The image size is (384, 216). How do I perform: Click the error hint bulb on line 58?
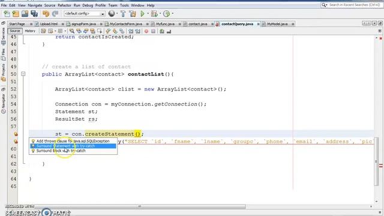coord(16,134)
